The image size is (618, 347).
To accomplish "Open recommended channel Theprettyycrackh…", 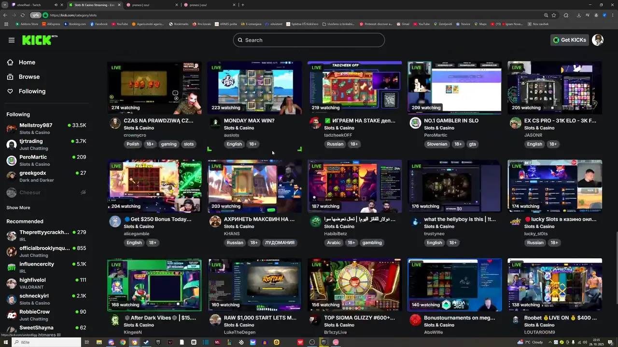I will pos(46,235).
